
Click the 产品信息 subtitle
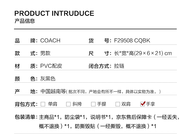tap(24, 21)
